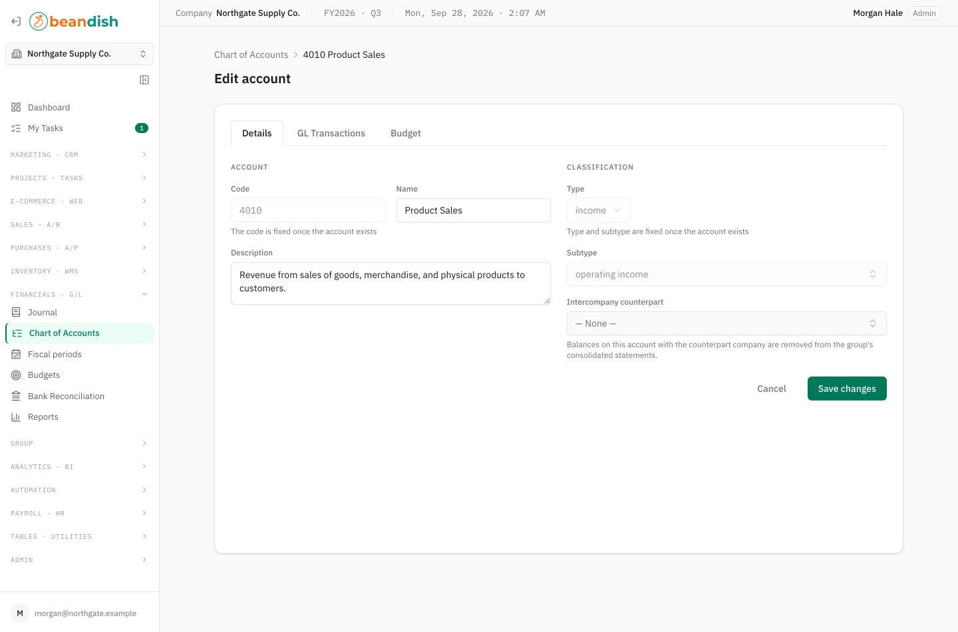Collapse the sidebar panel icon
The height and width of the screenshot is (632, 958).
click(144, 80)
